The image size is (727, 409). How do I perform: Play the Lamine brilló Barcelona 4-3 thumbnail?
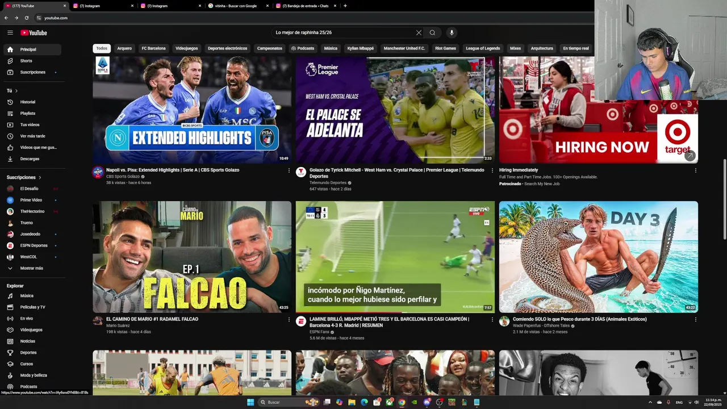(x=395, y=257)
